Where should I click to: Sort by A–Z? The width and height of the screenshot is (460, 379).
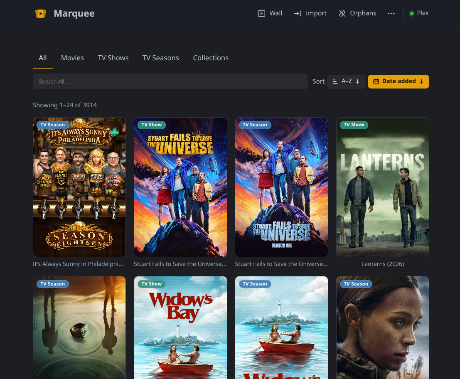346,81
